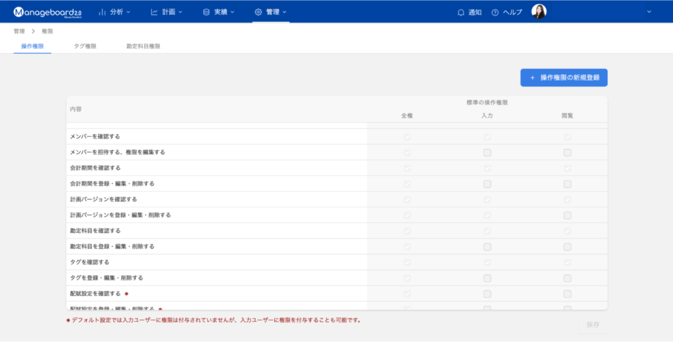Click the 分析 bar chart icon
The height and width of the screenshot is (342, 673).
pyautogui.click(x=103, y=12)
